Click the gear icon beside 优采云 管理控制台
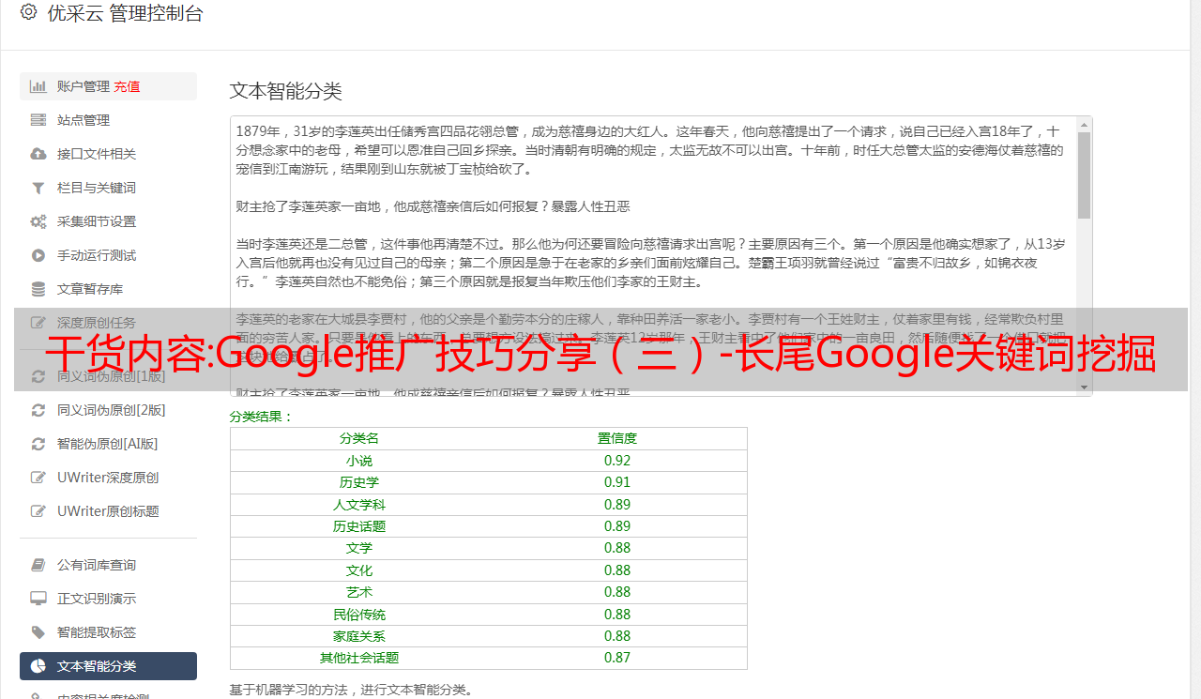This screenshot has height=699, width=1201. point(28,13)
